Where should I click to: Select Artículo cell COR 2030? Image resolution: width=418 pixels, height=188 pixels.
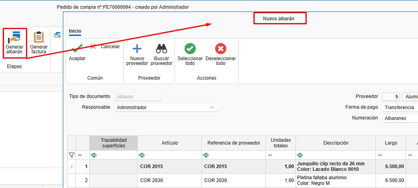coord(169,180)
